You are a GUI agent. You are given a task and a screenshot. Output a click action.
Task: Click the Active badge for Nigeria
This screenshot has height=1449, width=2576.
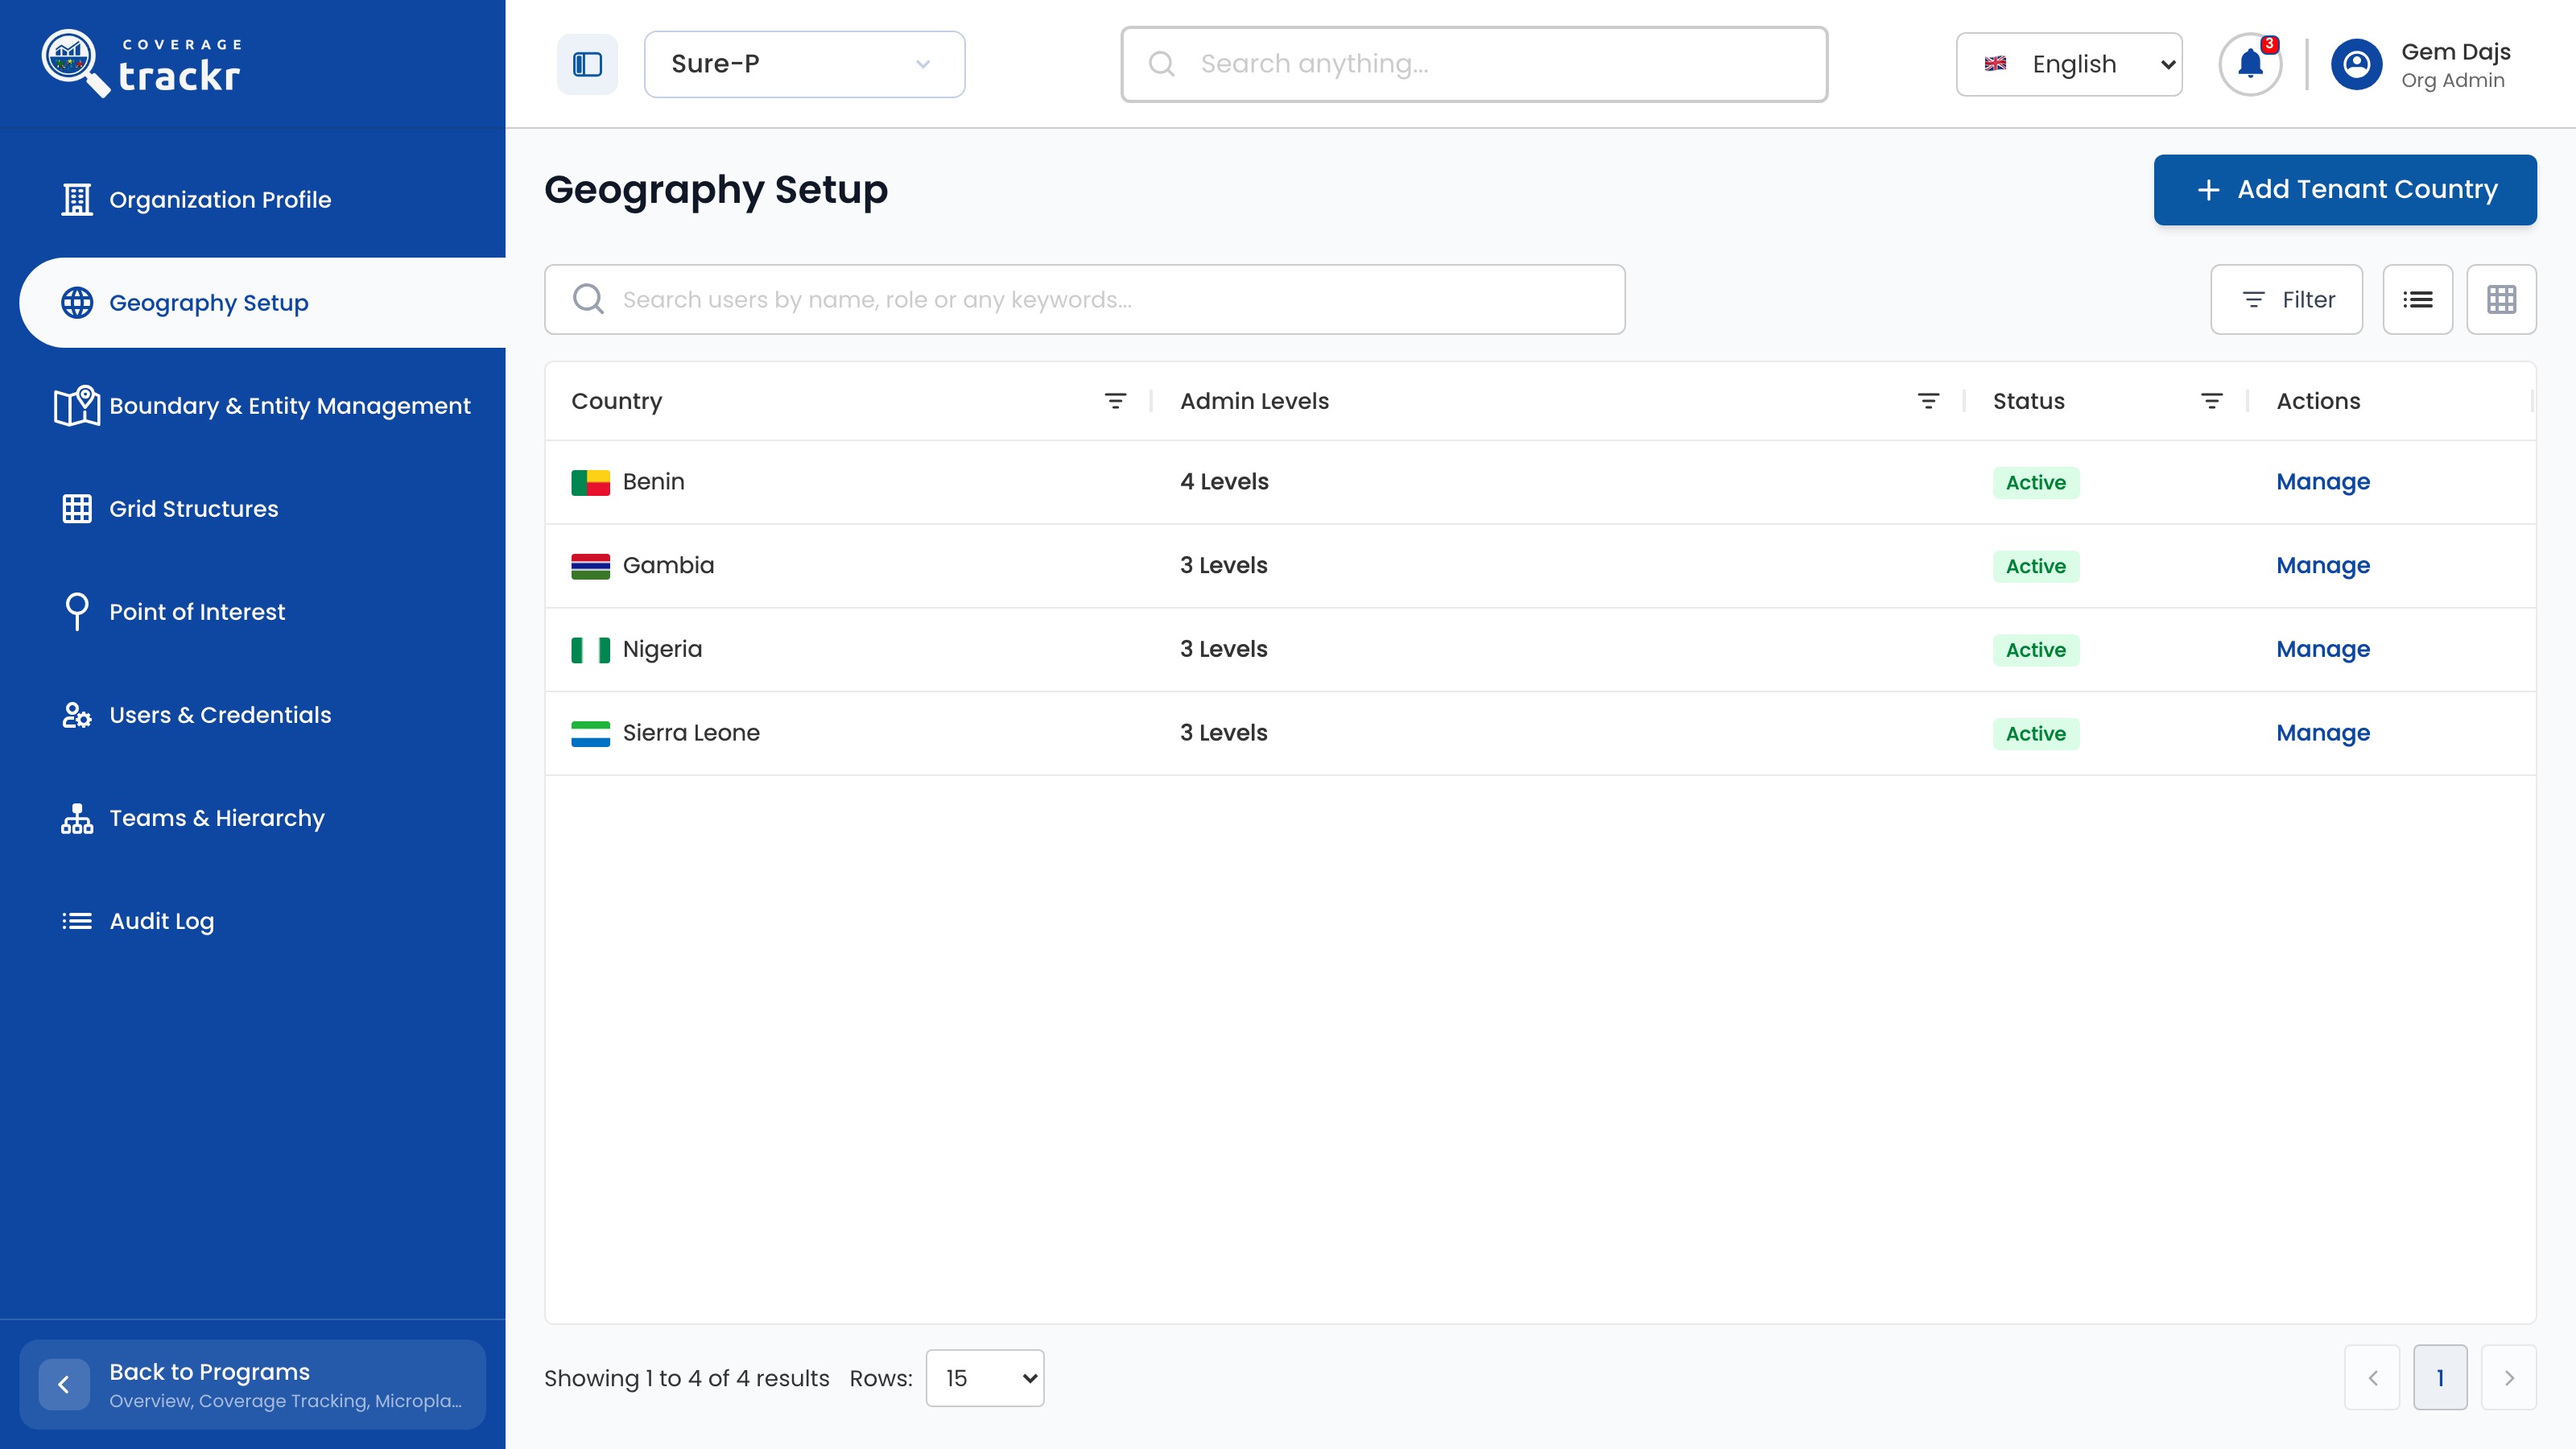click(2035, 651)
